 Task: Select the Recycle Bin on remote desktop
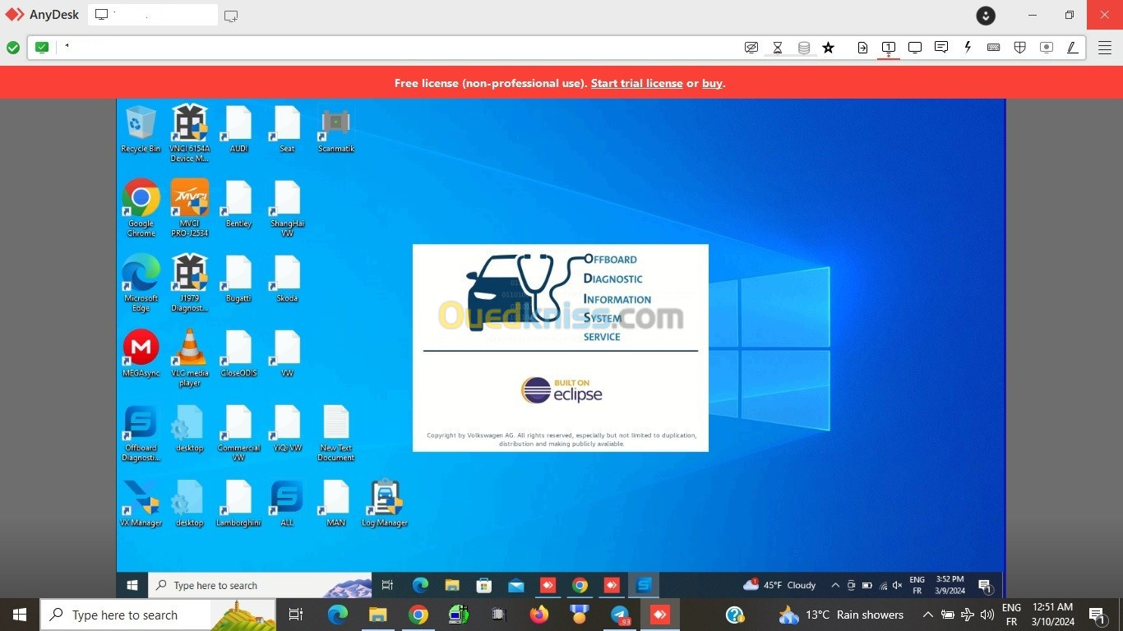[x=141, y=129]
